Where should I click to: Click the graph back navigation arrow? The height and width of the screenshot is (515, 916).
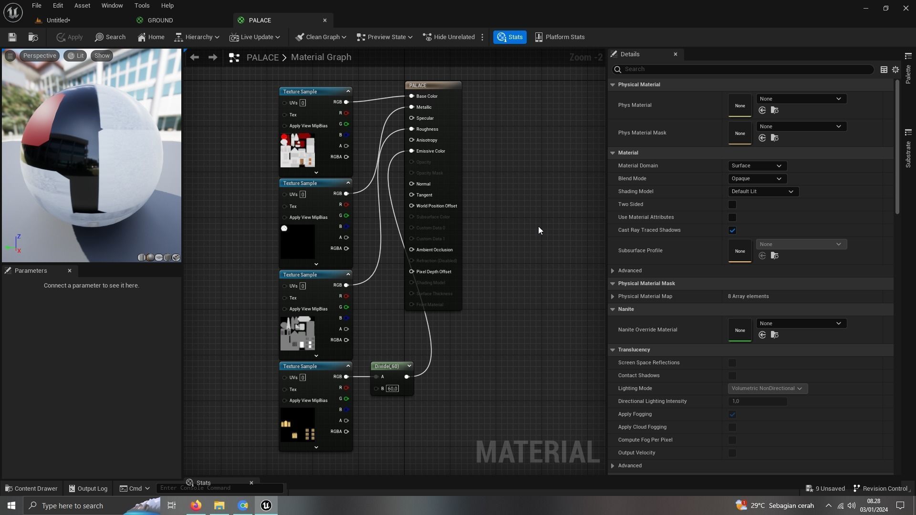194,57
